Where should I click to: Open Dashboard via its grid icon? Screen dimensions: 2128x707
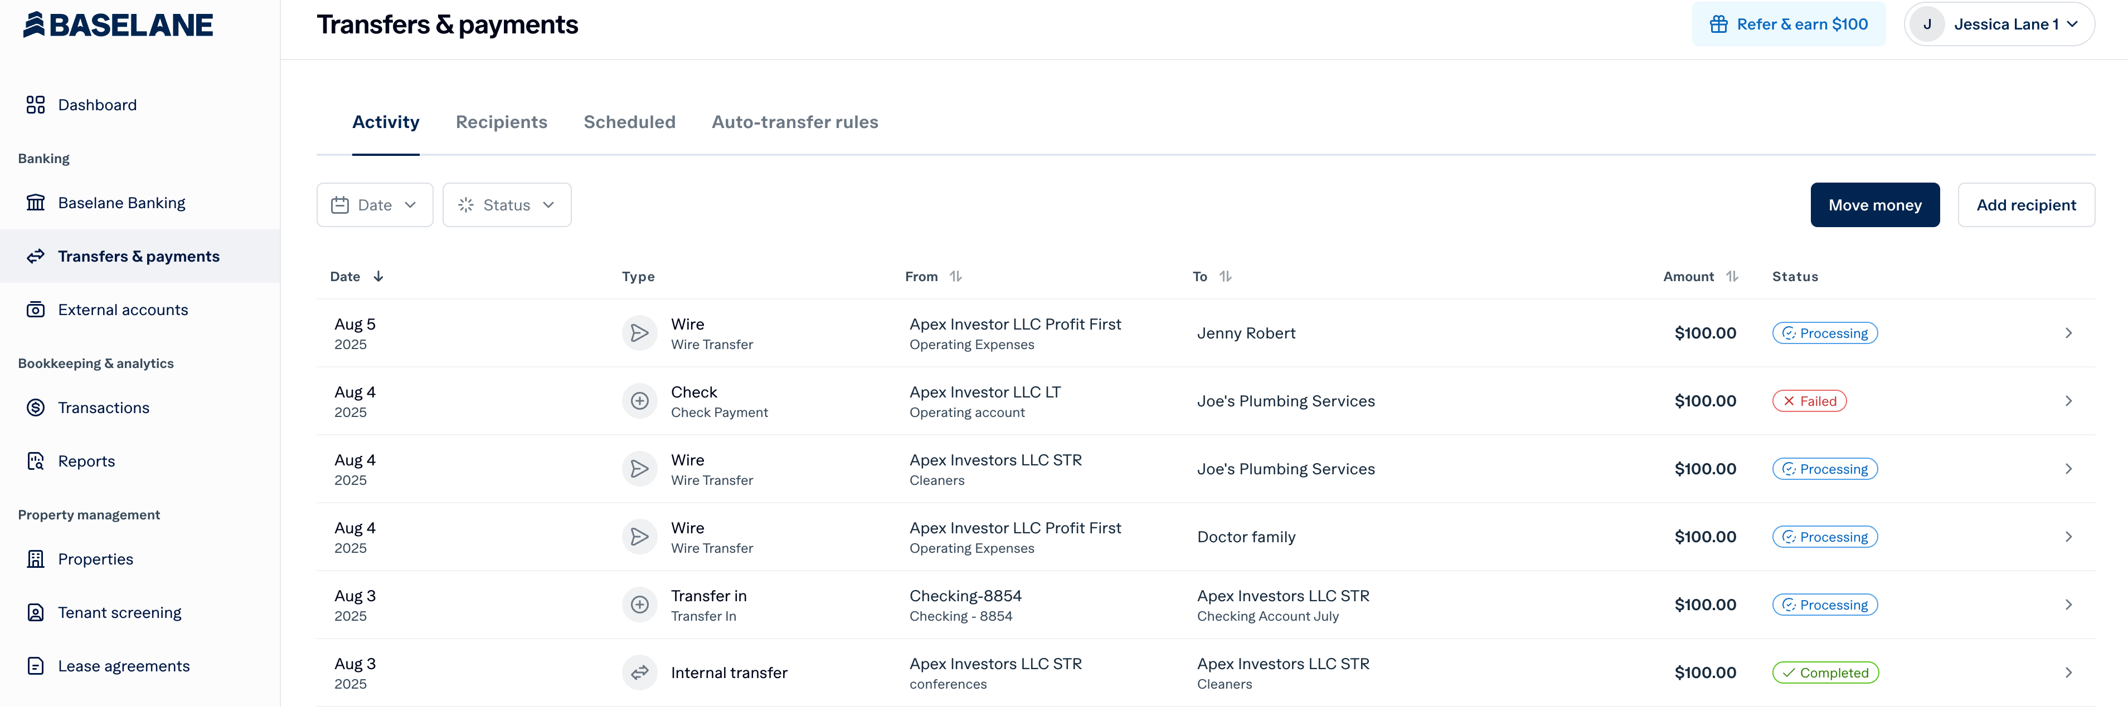[36, 105]
